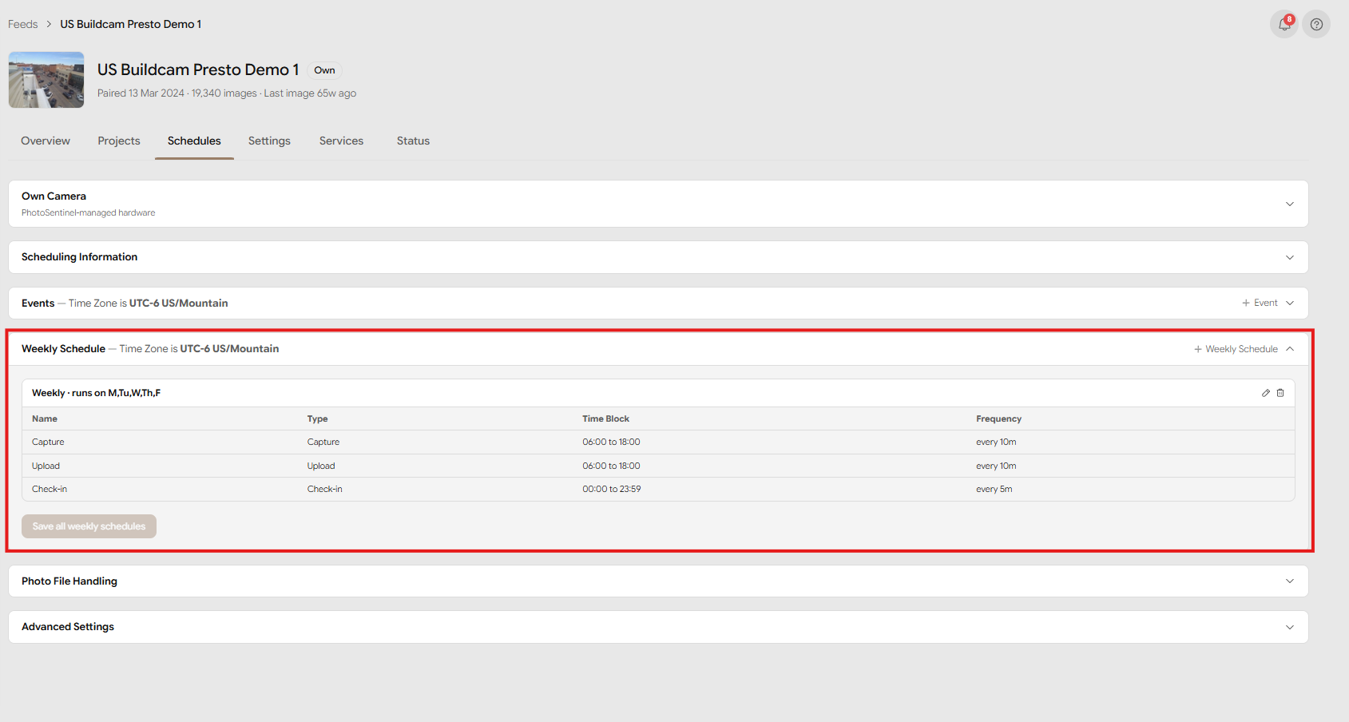Click the 00:00 to 23:59 time block
The width and height of the screenshot is (1349, 722).
coord(612,489)
